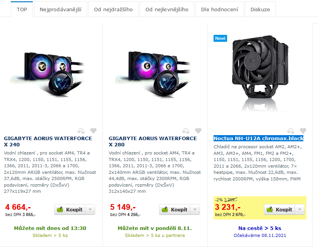Click the Nové badge on Noctua product
This screenshot has width=318, height=247.
[x=220, y=38]
